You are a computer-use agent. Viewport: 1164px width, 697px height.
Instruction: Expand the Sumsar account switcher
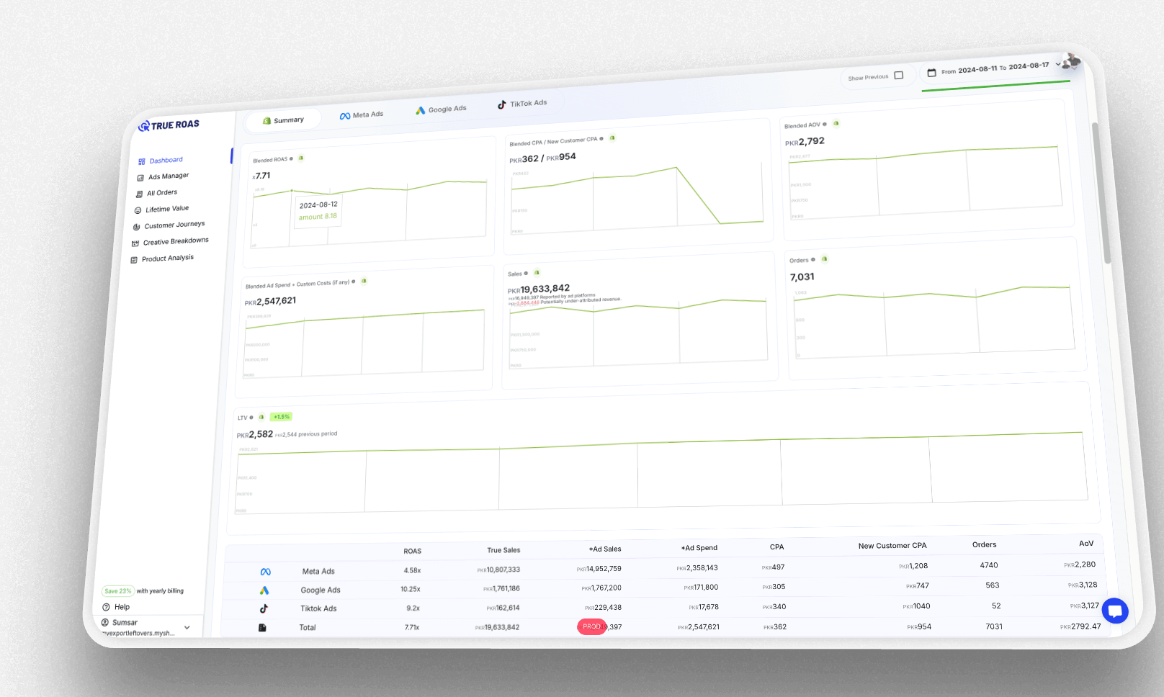pos(187,628)
